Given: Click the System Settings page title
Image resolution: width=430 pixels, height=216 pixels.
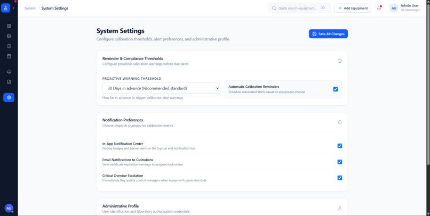Looking at the screenshot, I should pyautogui.click(x=121, y=31).
